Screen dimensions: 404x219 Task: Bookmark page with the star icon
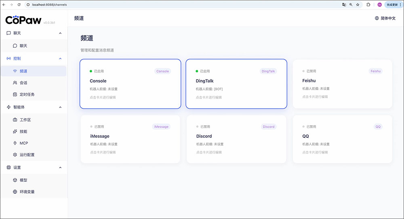pyautogui.click(x=358, y=4)
